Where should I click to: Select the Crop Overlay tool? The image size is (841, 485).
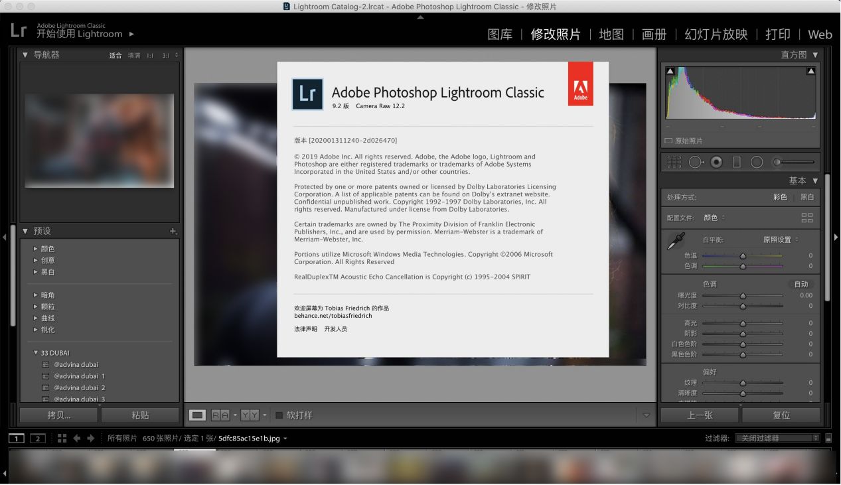(x=674, y=162)
